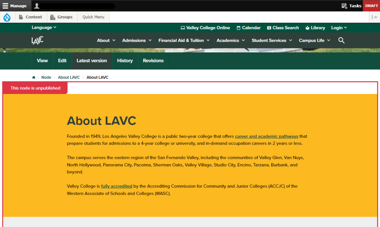
Task: Click the About LAVC page heading
Action: tap(101, 121)
